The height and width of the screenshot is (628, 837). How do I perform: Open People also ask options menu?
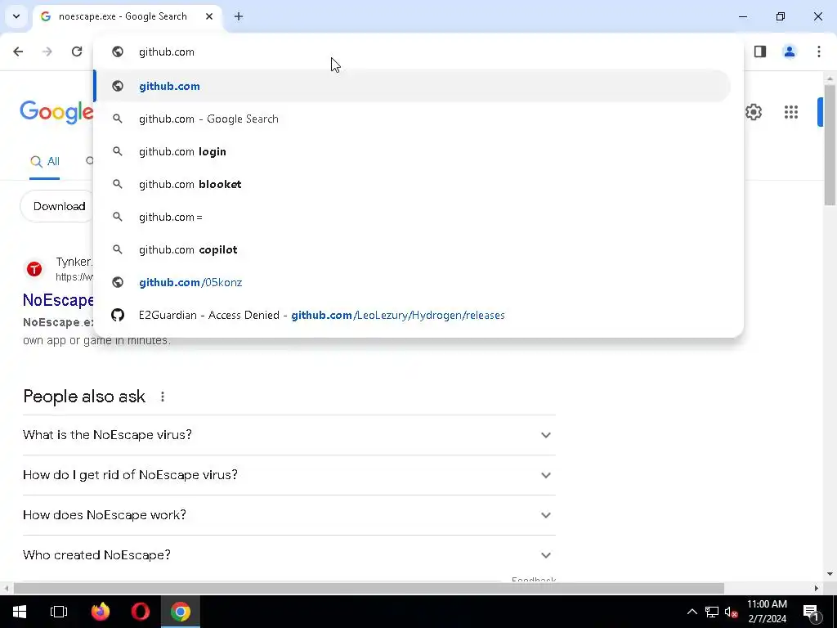click(163, 397)
